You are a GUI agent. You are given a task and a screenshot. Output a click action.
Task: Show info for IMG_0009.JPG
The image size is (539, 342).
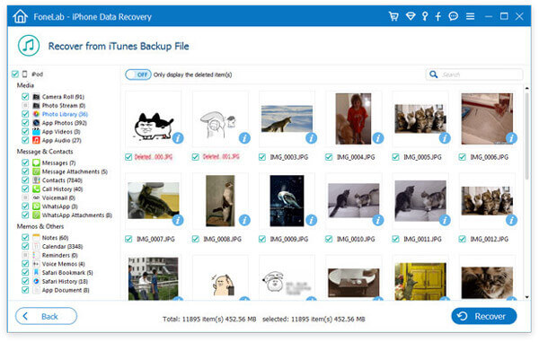tap(311, 220)
